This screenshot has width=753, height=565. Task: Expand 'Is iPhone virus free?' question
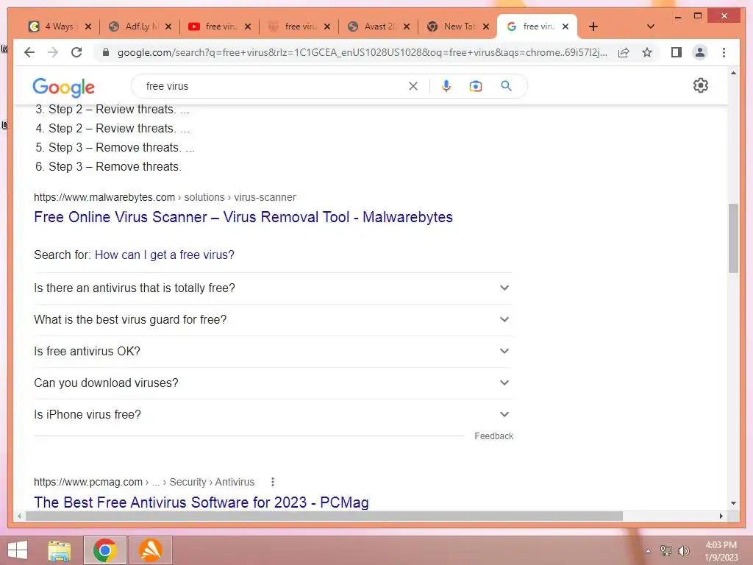[273, 415]
